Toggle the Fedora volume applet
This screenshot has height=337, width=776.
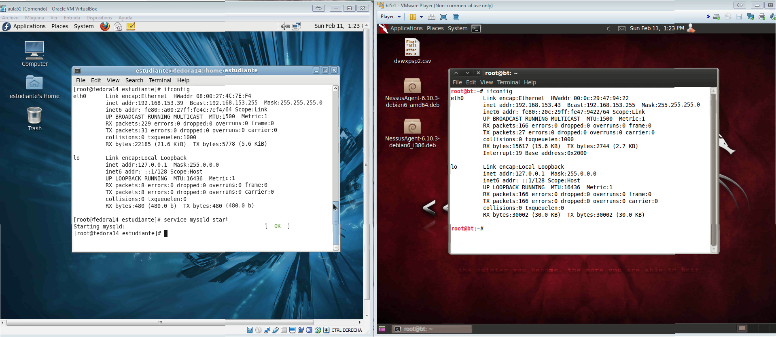285,26
